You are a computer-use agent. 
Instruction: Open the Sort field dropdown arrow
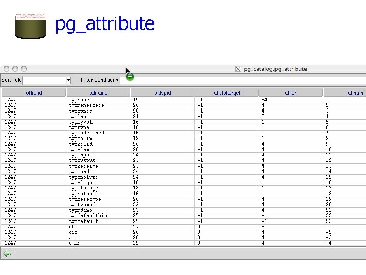click(x=68, y=80)
